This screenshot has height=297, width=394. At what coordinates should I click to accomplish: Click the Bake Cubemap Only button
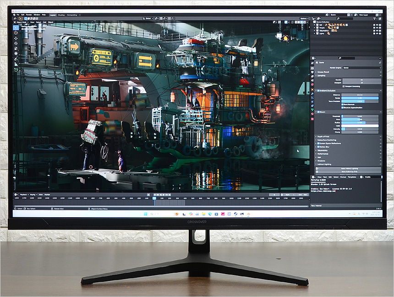349,172
